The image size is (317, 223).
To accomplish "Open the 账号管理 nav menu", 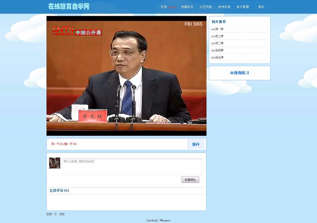I will click(243, 7).
